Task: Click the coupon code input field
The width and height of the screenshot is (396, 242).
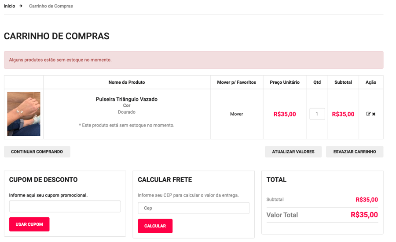Action: point(65,206)
